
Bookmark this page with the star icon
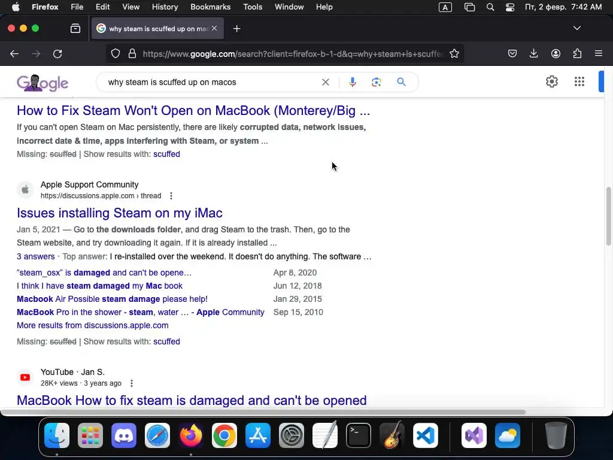pyautogui.click(x=454, y=53)
